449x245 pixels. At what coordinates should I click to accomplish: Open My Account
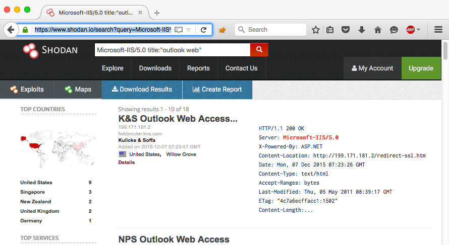click(372, 68)
